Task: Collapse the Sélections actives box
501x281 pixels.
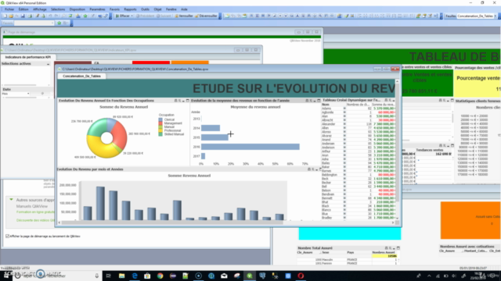Action: click(49, 64)
